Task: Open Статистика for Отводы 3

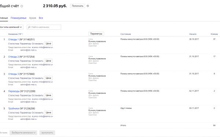Action: click(x=14, y=78)
